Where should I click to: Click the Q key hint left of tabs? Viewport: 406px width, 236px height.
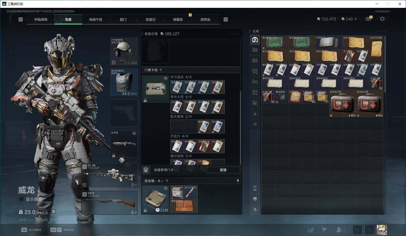tap(21, 19)
